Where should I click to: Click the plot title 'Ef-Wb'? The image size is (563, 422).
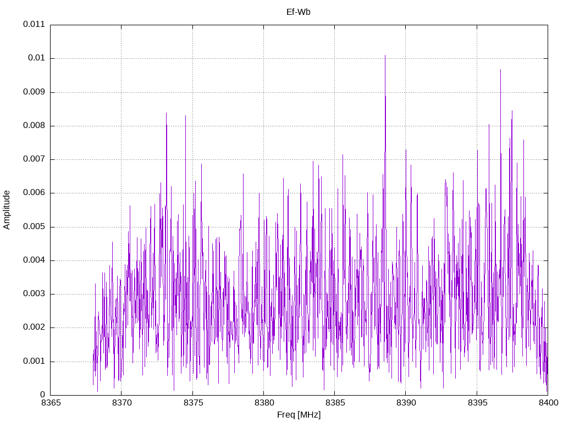click(299, 12)
